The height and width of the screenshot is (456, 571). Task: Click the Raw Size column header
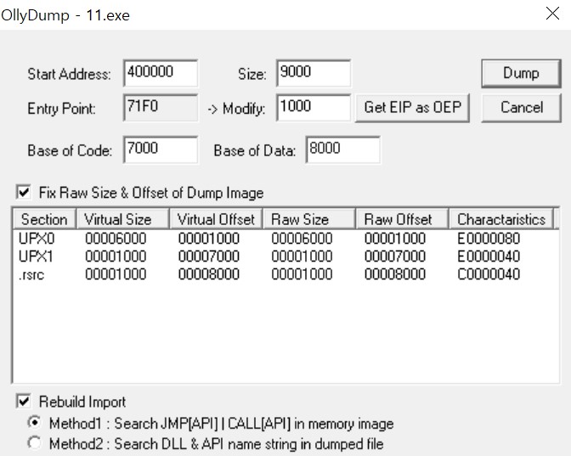click(x=308, y=219)
